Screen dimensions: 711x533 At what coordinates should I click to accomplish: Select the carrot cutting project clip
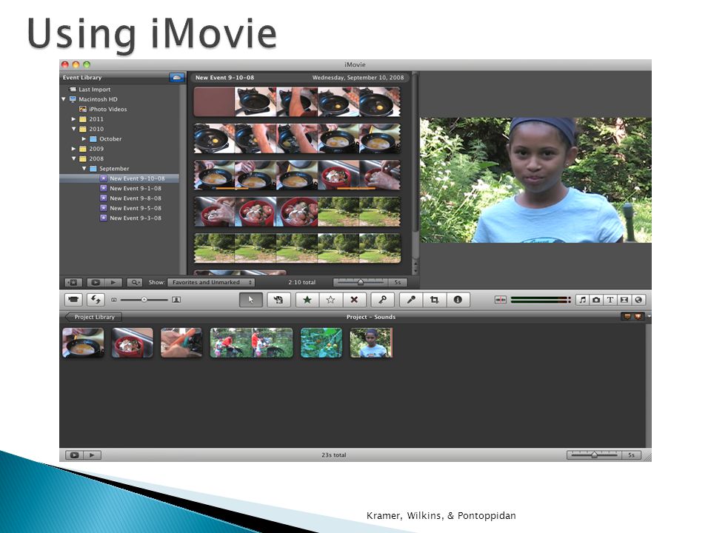tap(181, 343)
